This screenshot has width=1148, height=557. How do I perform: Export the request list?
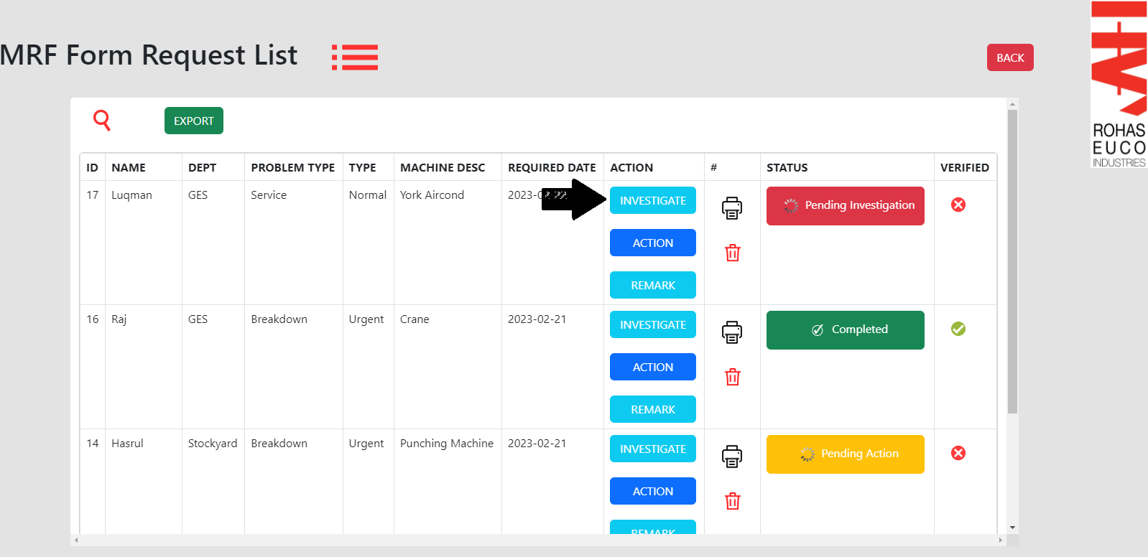click(193, 121)
